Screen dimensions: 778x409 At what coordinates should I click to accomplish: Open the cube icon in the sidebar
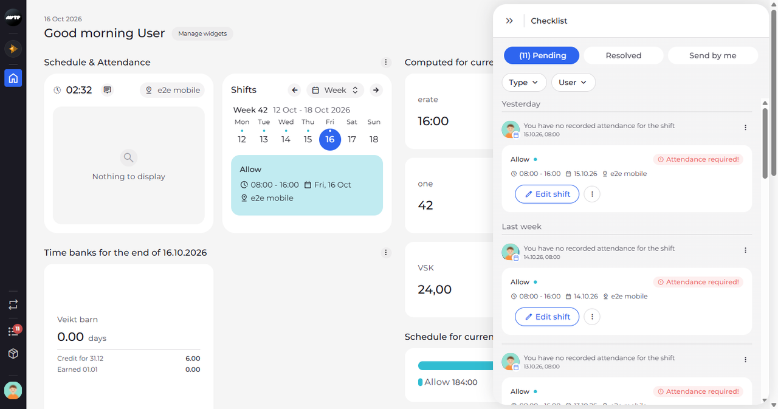13,354
